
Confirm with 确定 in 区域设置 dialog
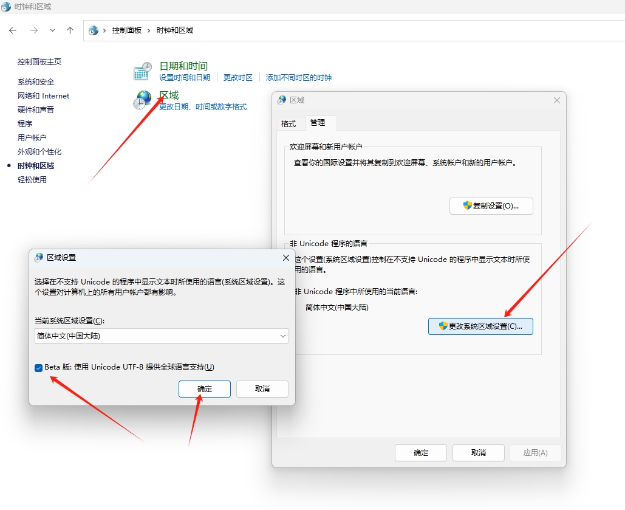[x=205, y=389]
